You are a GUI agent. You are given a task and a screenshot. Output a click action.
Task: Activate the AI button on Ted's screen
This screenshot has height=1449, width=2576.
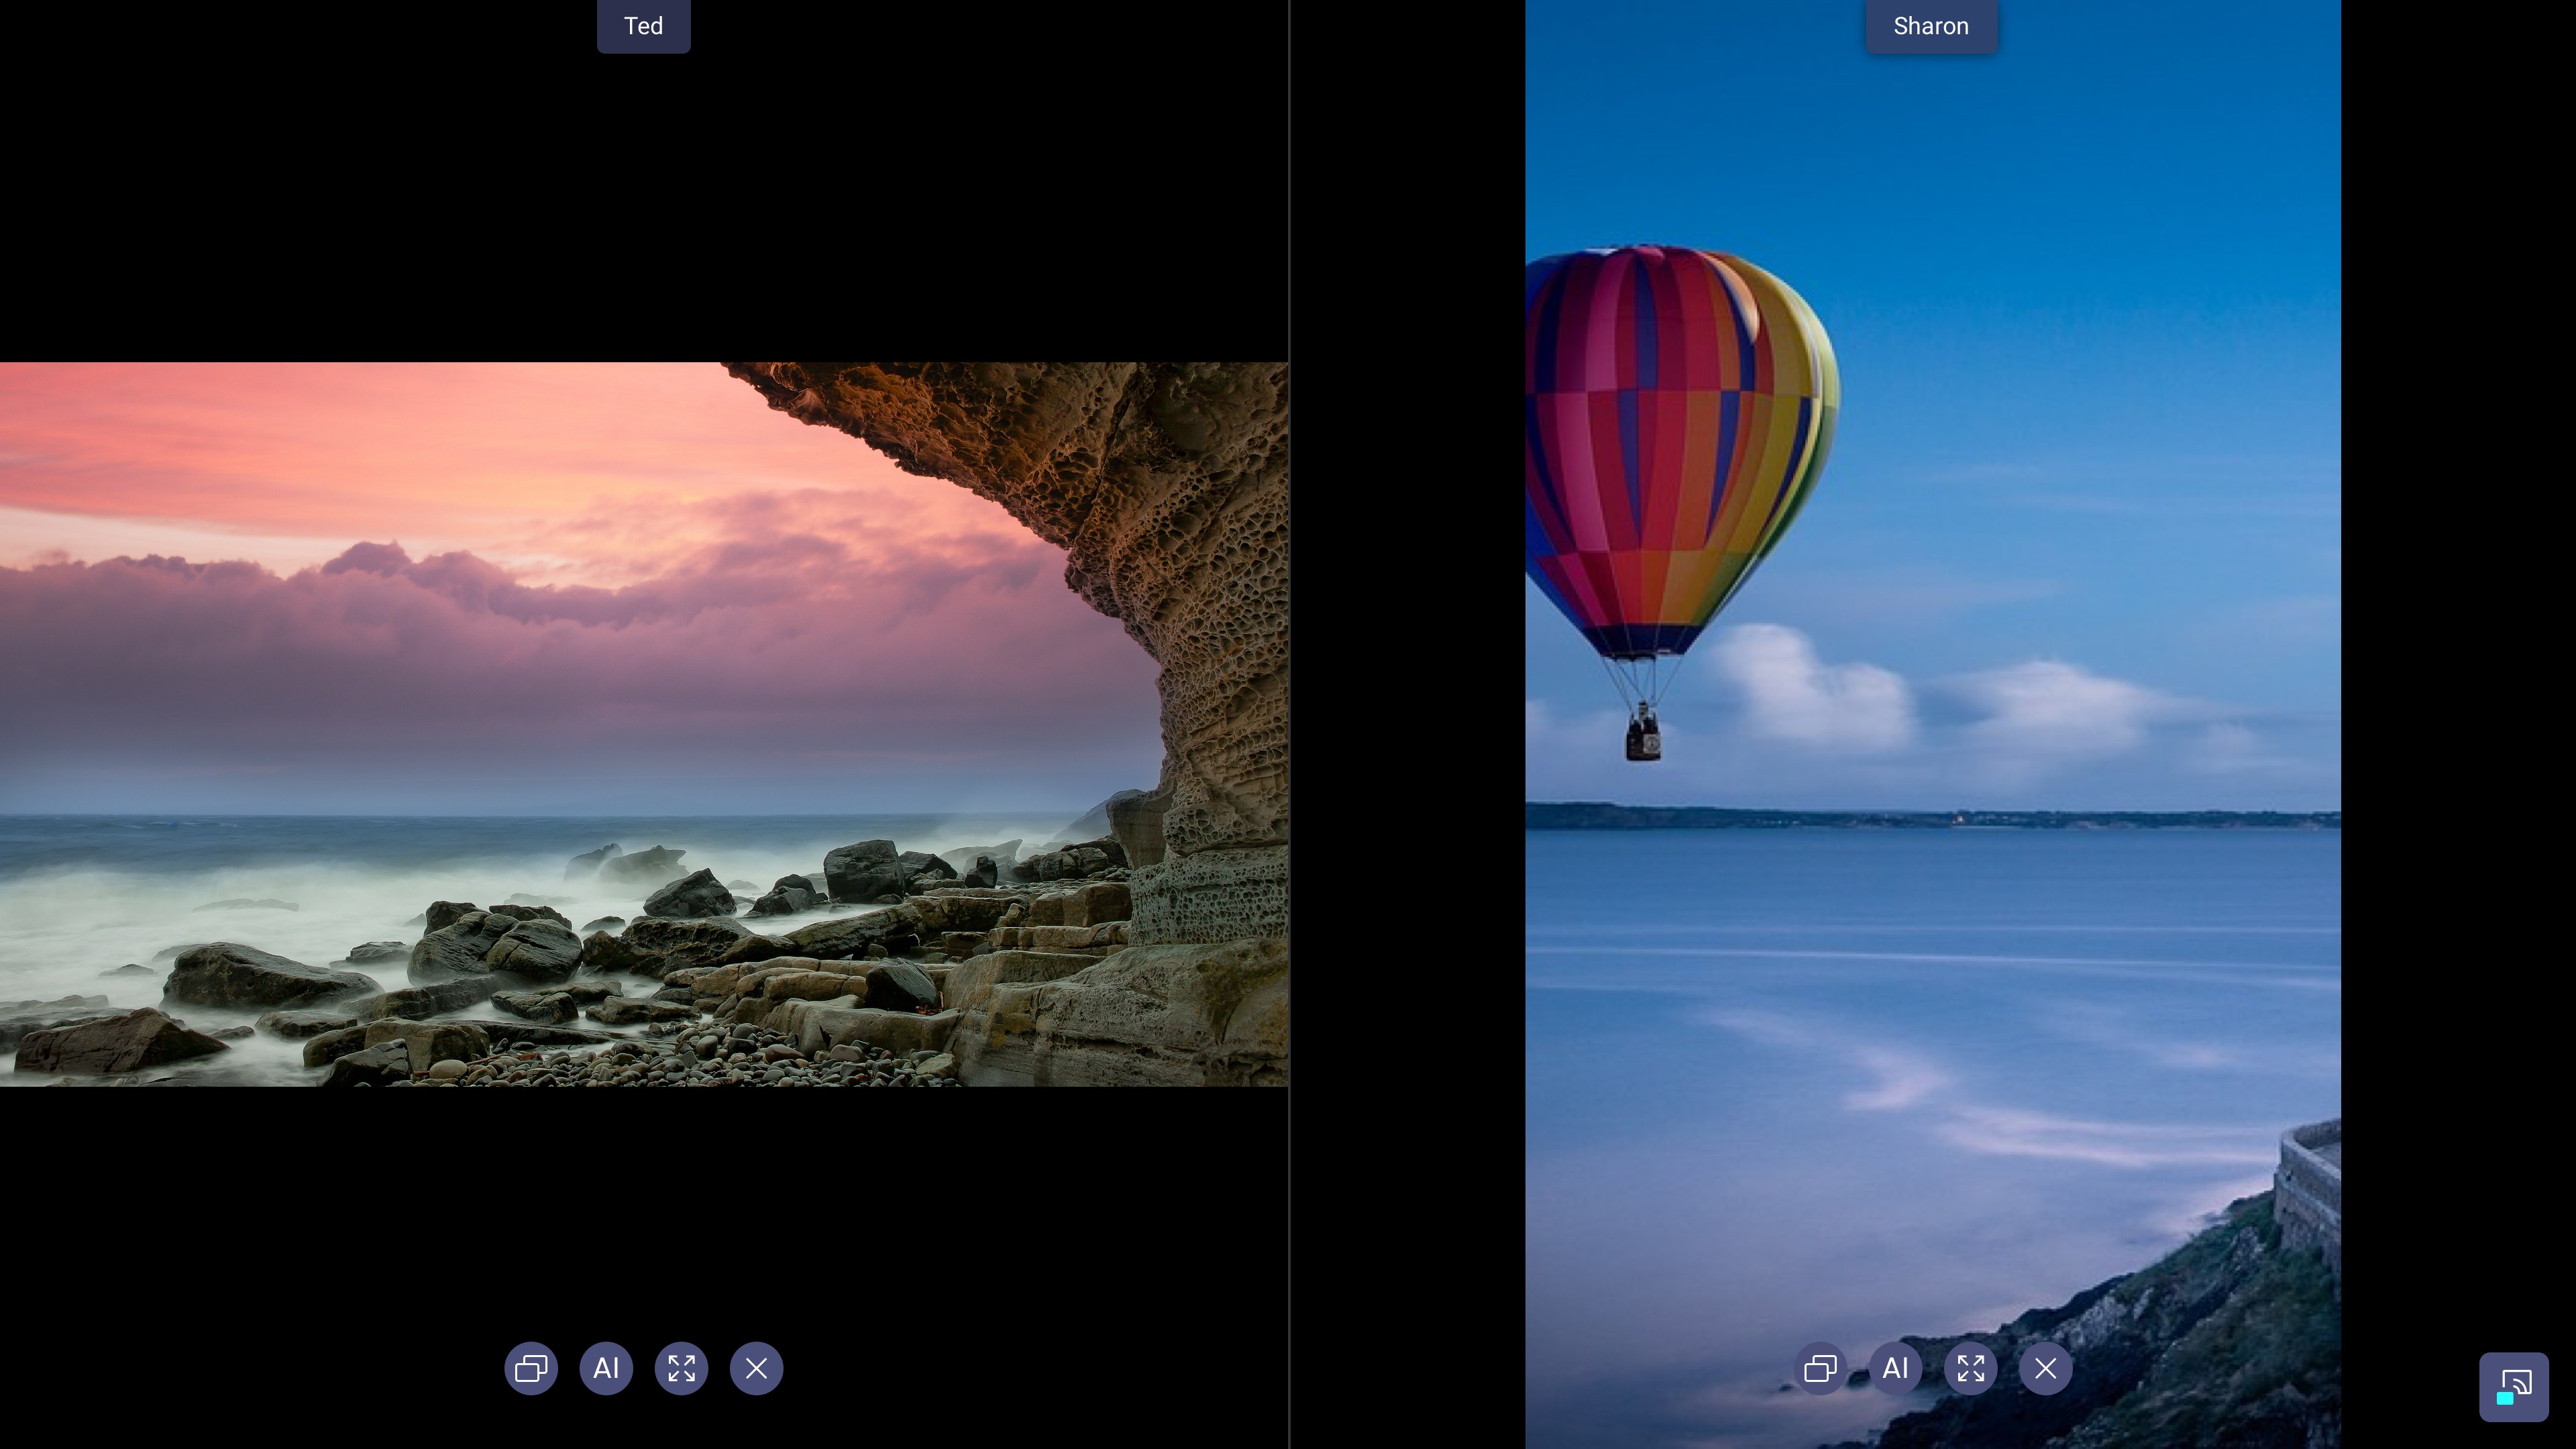pos(606,1368)
